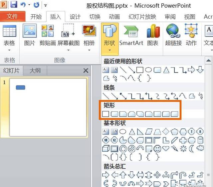Choose the decagon (10) basic shape
This screenshot has width=213, height=187.
106,140
